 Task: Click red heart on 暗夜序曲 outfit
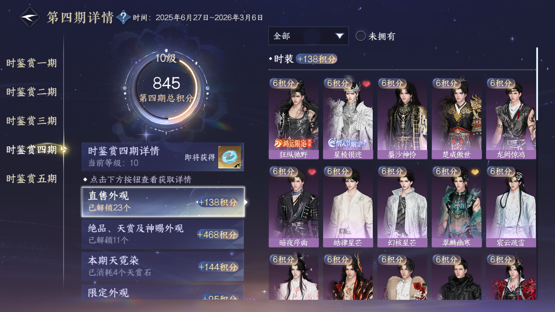[312, 172]
